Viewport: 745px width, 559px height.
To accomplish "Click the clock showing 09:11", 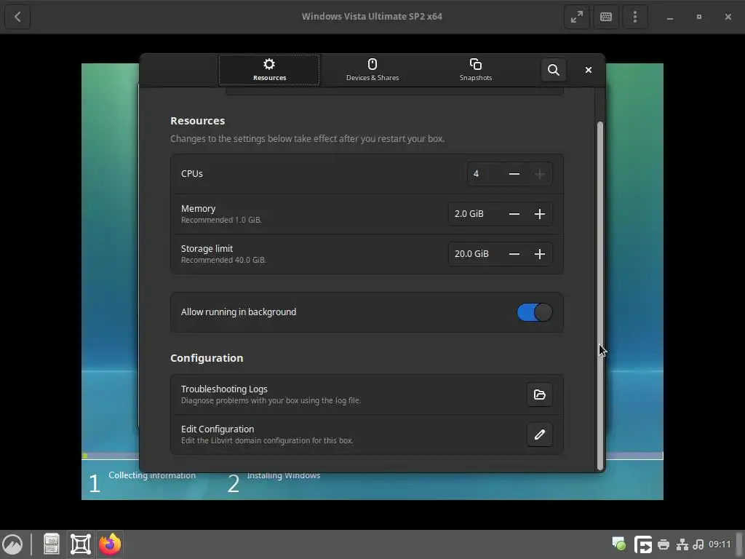I will point(720,544).
